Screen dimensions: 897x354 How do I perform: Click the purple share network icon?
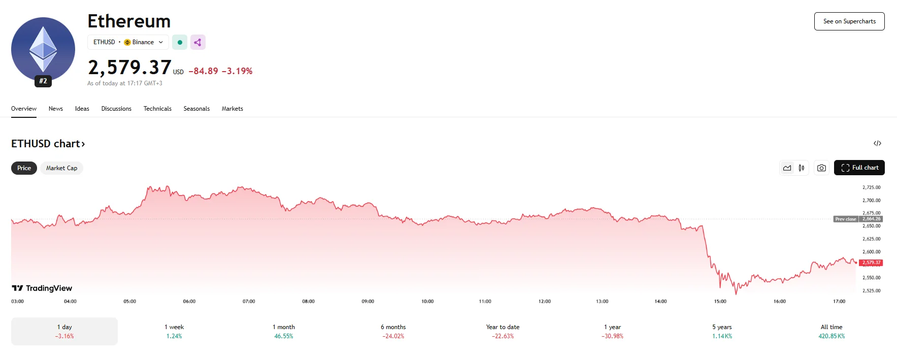(x=198, y=42)
